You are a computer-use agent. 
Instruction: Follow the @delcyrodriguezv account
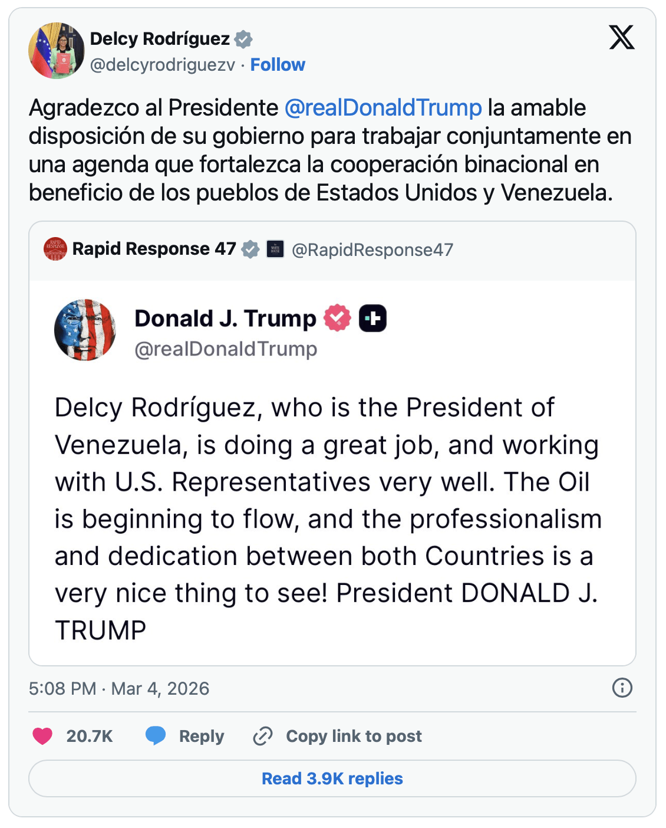coord(278,65)
